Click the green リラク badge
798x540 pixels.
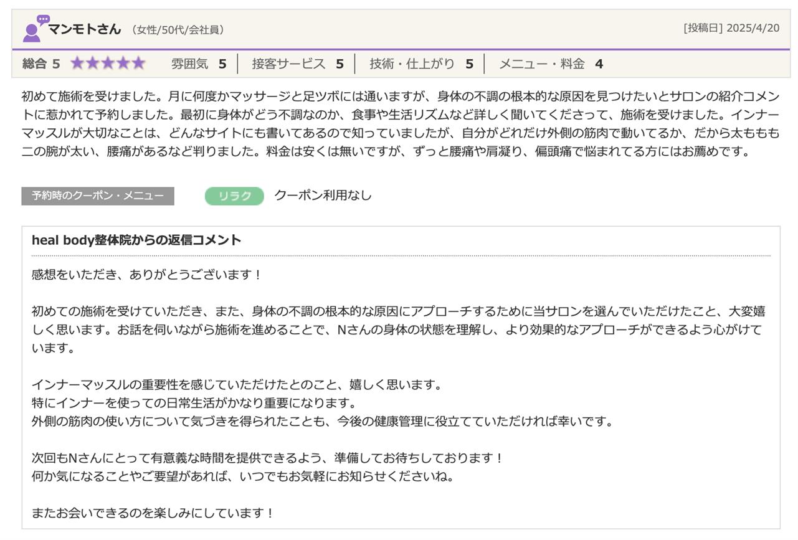(x=234, y=196)
